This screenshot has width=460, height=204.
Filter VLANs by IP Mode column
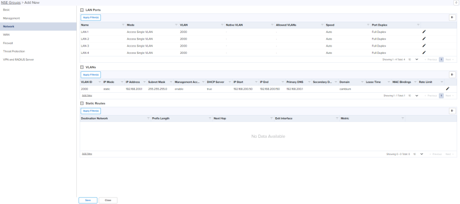pos(122,82)
